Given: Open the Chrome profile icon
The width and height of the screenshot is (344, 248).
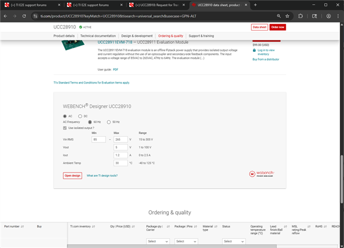Looking at the screenshot, I should (x=328, y=16).
